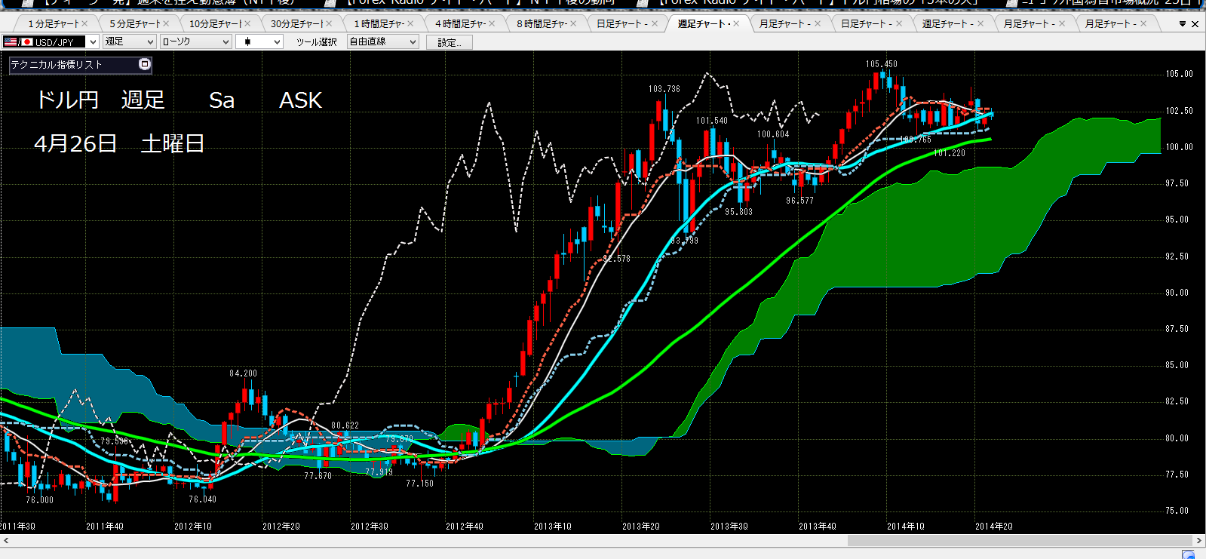Open the tab list arrow icon
The width and height of the screenshot is (1206, 559).
(1182, 24)
